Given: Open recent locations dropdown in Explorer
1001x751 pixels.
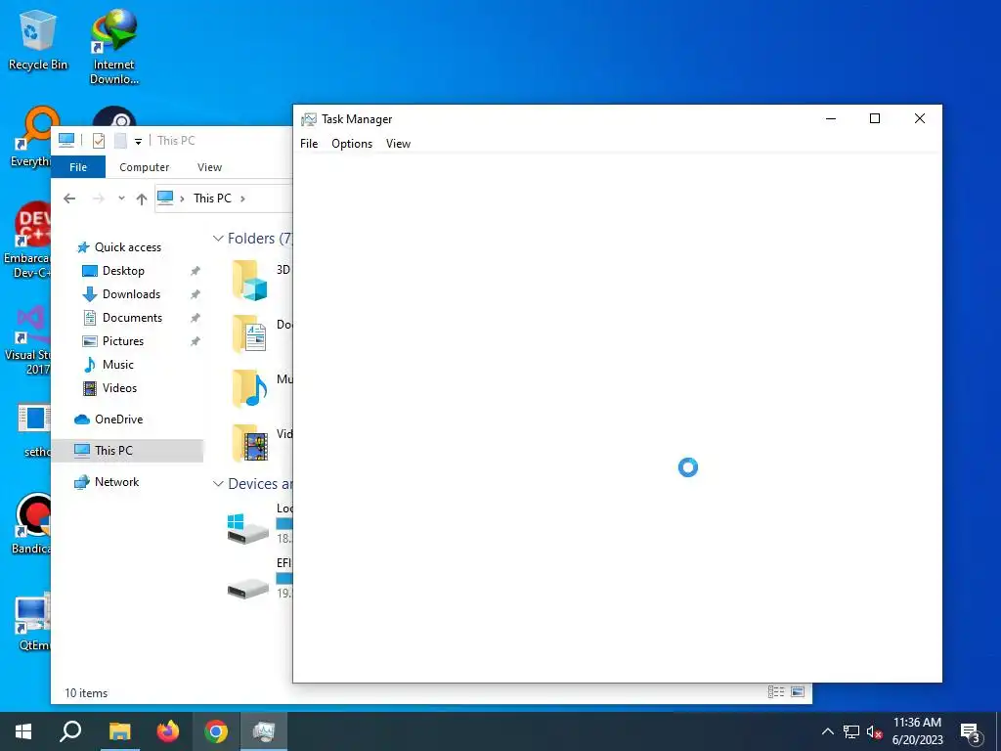Looking at the screenshot, I should [121, 199].
